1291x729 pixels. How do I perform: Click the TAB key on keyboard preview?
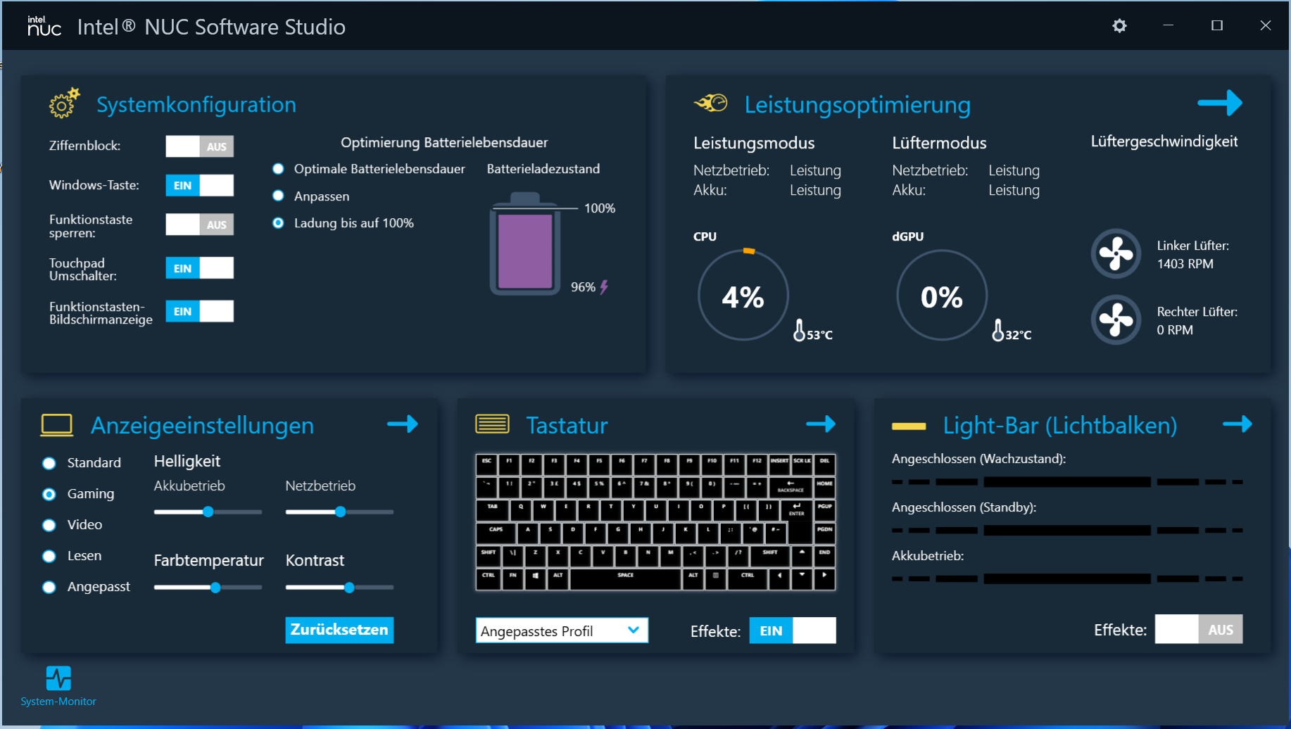click(x=492, y=509)
